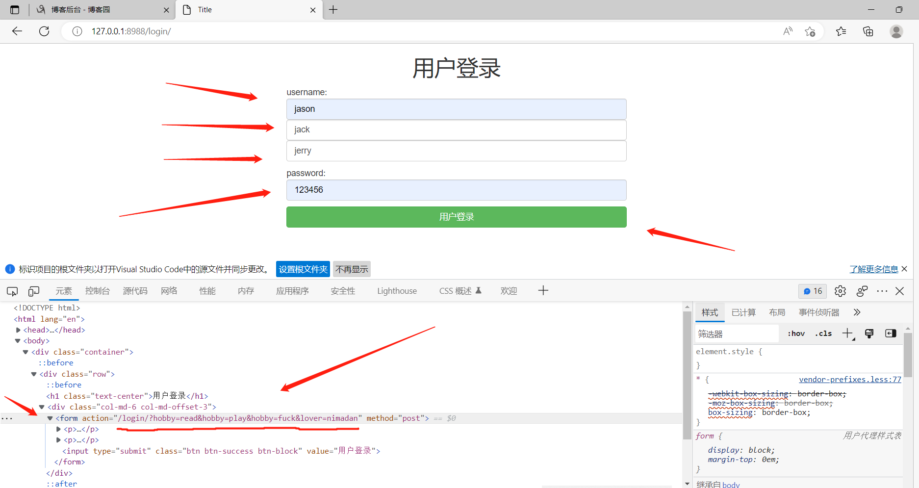Focus the username field containing jason

[456, 109]
